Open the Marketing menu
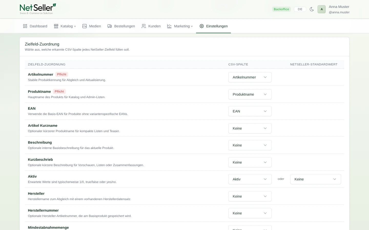This screenshot has height=230, width=369. pyautogui.click(x=180, y=26)
